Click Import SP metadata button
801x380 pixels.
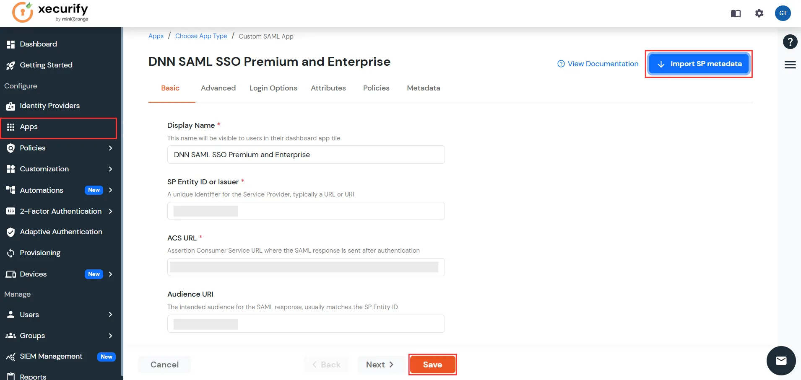tap(699, 64)
